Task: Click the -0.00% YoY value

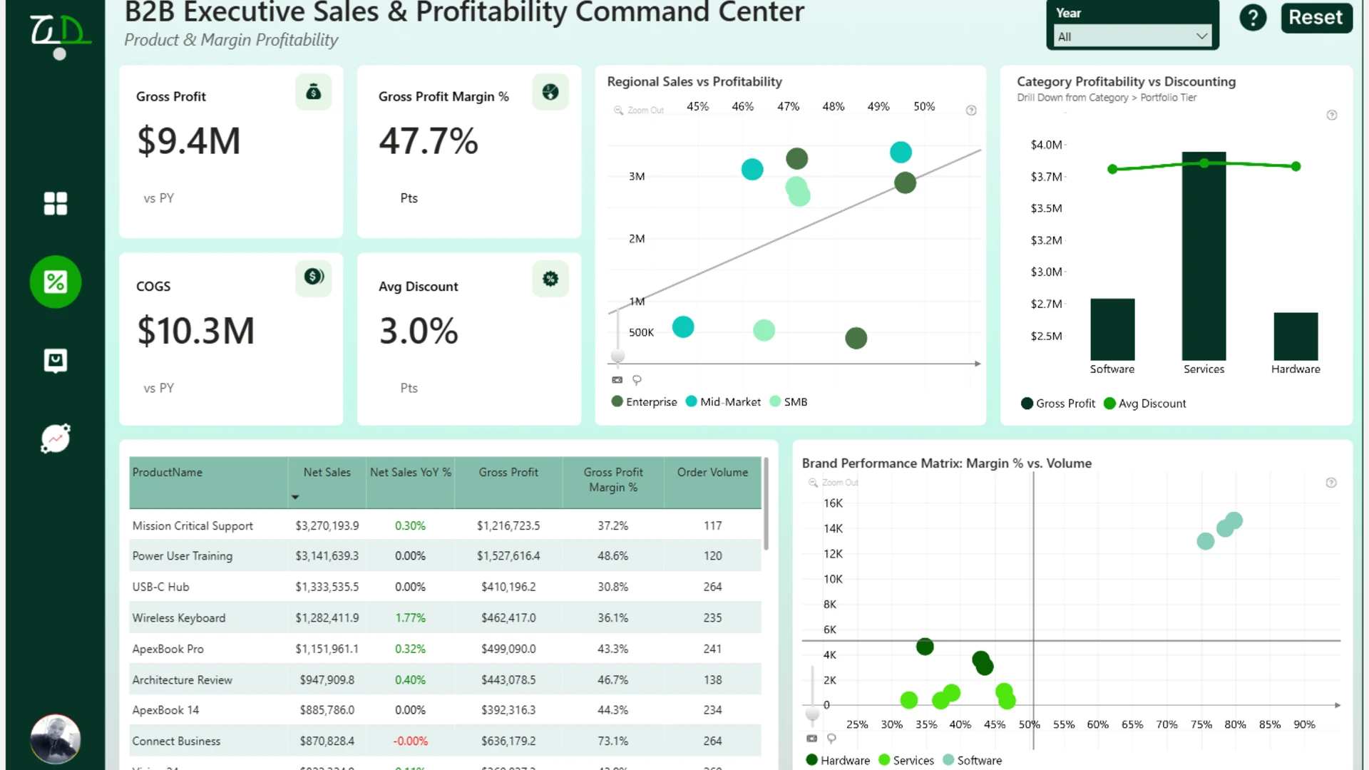Action: tap(411, 741)
